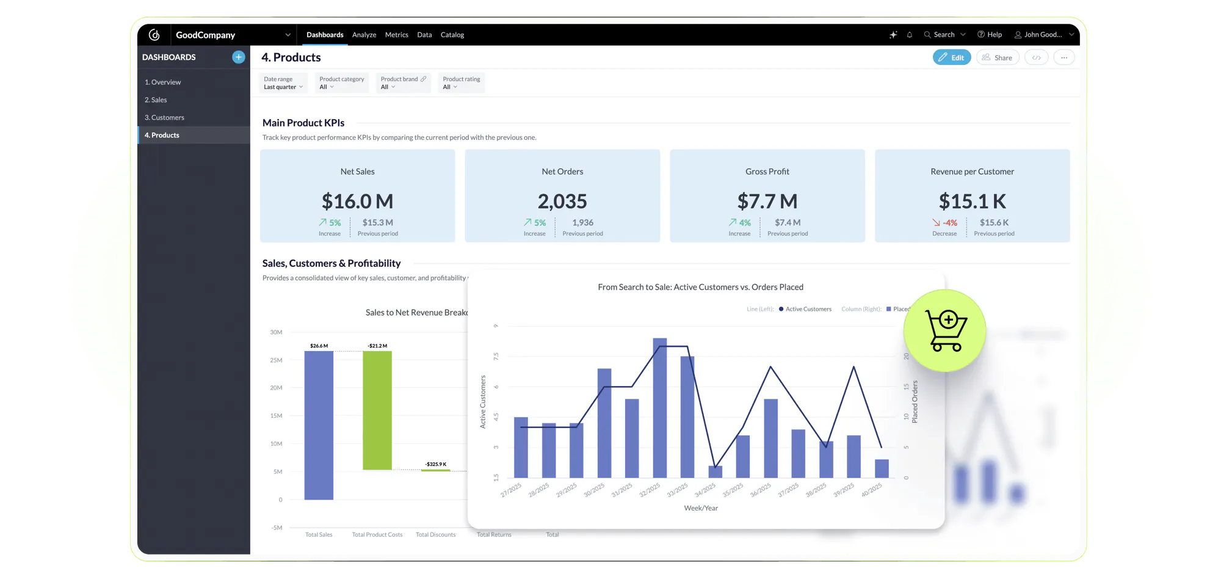1221x582 pixels.
Task: Click the Total Returns axis label
Action: click(494, 534)
